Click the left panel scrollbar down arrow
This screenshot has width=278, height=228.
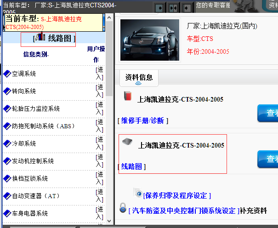click(109, 221)
